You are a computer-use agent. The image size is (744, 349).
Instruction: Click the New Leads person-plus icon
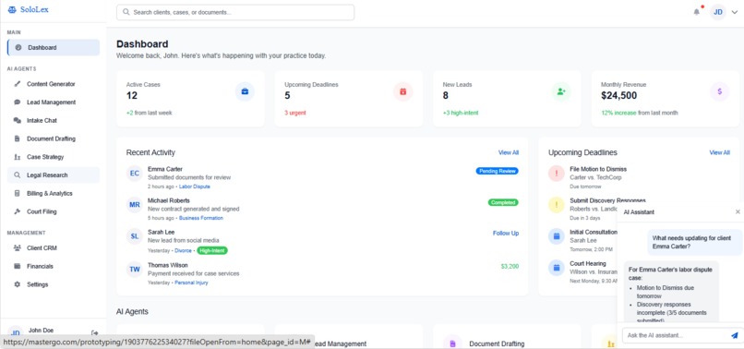click(561, 91)
